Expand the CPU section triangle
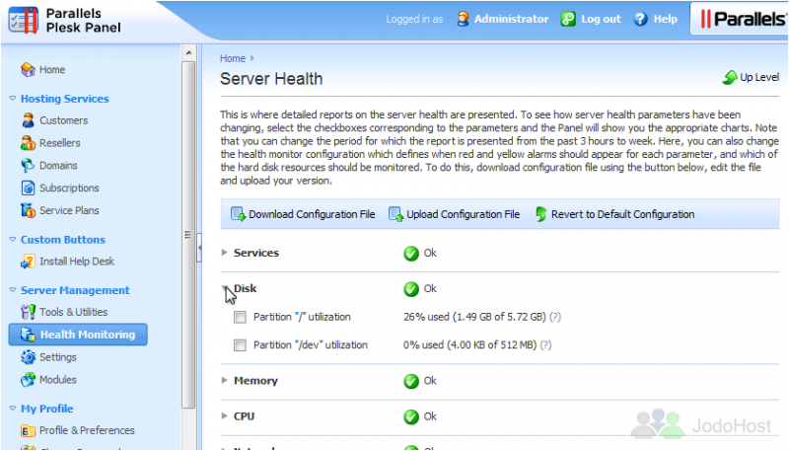Viewport: 789px width, 451px height. [225, 415]
